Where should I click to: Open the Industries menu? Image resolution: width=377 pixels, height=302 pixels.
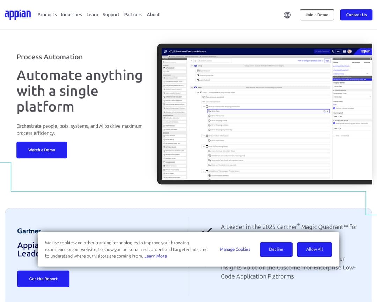72,15
